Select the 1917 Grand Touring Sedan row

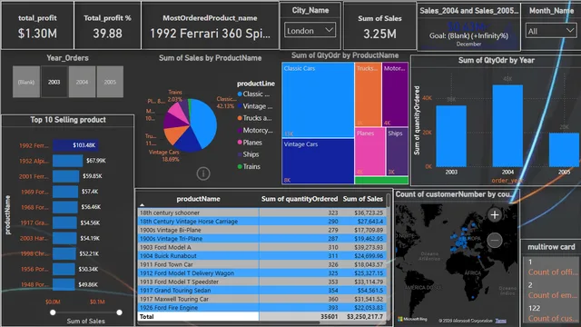click(x=262, y=291)
